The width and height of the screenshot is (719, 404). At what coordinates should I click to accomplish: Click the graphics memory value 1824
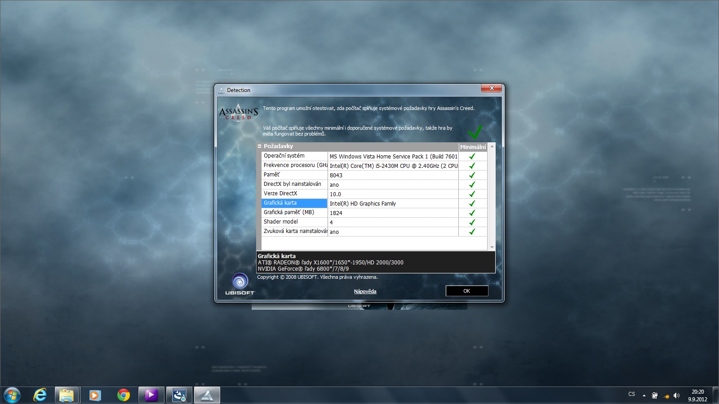point(336,213)
